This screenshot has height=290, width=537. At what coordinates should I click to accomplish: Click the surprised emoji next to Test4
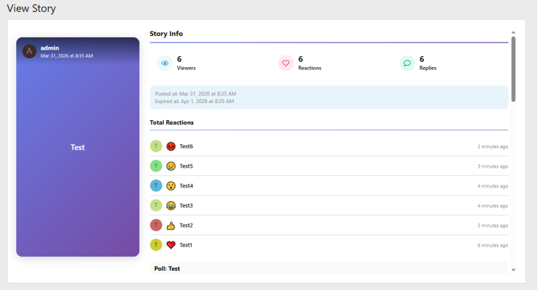pyautogui.click(x=171, y=186)
